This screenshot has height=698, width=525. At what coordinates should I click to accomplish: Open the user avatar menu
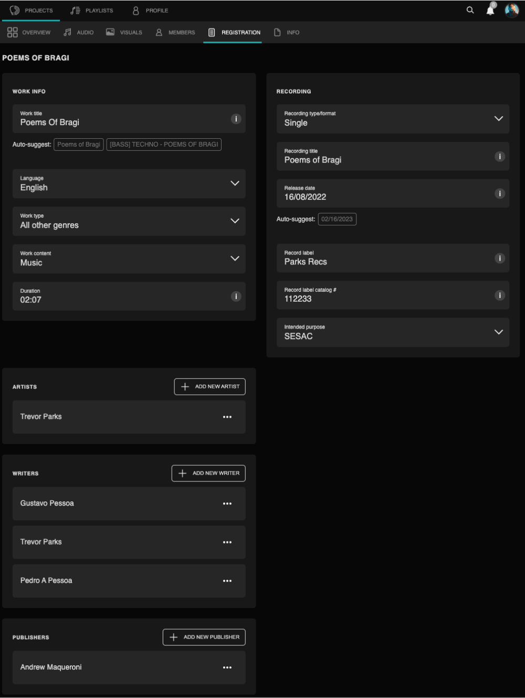(x=511, y=11)
